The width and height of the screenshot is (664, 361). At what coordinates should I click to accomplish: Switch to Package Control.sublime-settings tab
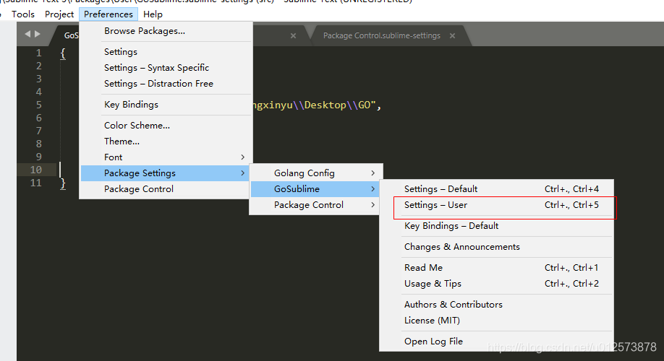pos(381,36)
